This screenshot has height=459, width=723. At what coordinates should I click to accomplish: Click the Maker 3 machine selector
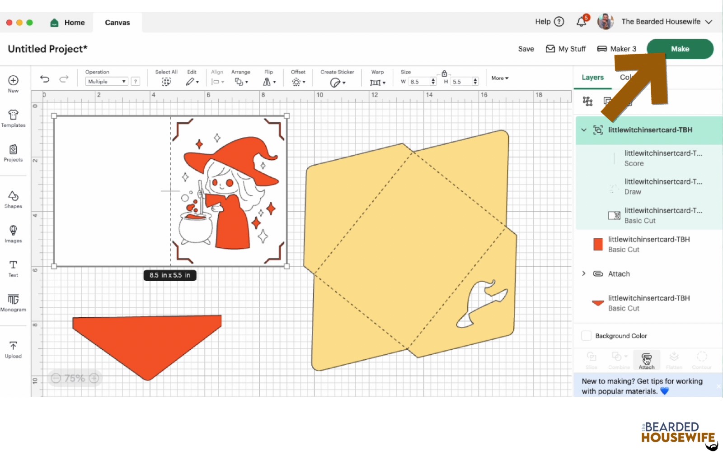pyautogui.click(x=617, y=49)
